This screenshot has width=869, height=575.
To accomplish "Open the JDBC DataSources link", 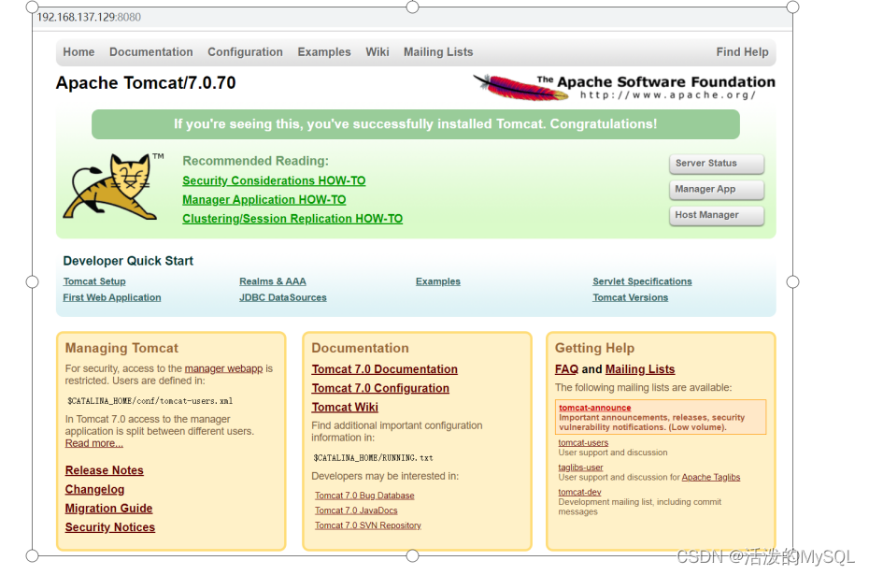I will pos(282,297).
